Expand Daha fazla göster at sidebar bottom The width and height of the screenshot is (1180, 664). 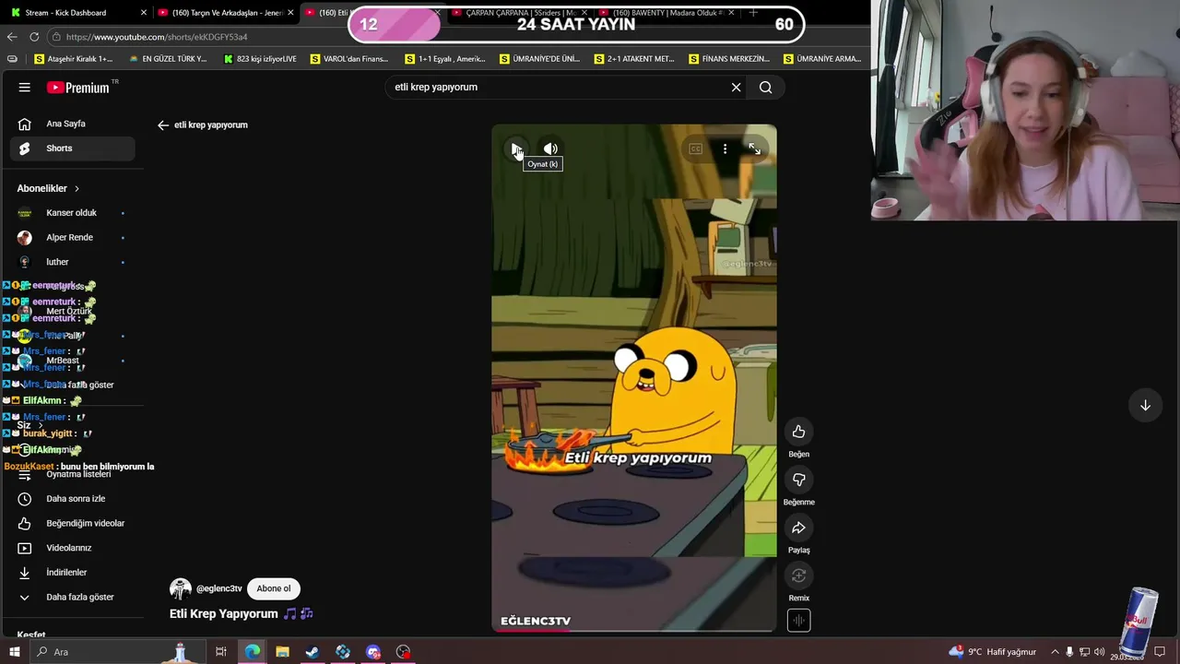pos(72,598)
